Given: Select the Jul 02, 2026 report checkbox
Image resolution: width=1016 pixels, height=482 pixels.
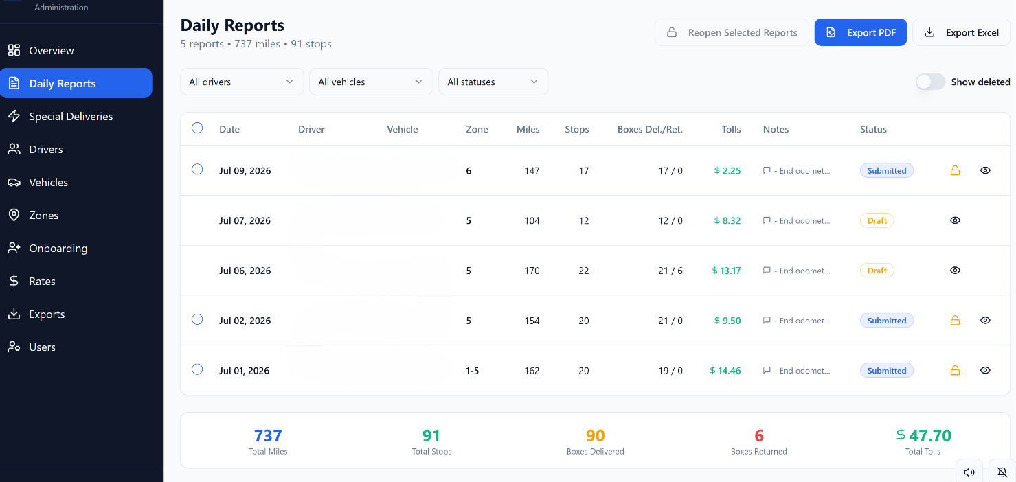Looking at the screenshot, I should point(197,319).
